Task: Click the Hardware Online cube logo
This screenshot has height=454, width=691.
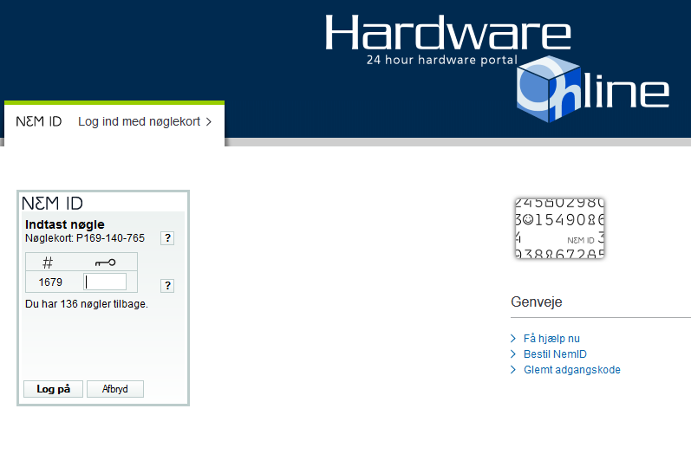Action: click(549, 89)
